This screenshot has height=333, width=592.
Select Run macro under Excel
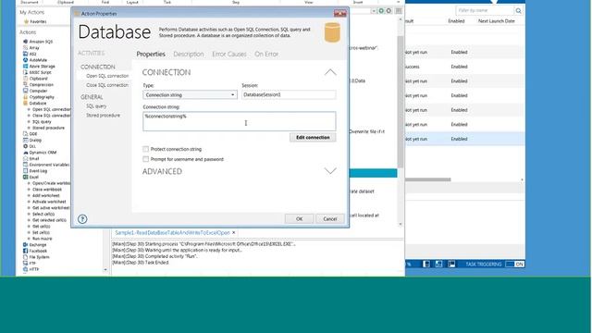tap(43, 239)
